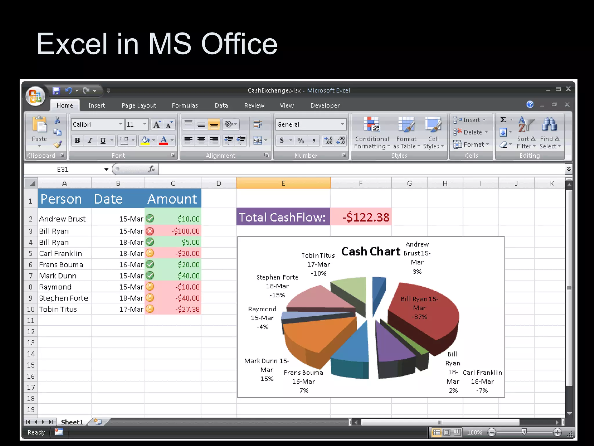The image size is (594, 446).
Task: Undo the last action
Action: point(69,91)
